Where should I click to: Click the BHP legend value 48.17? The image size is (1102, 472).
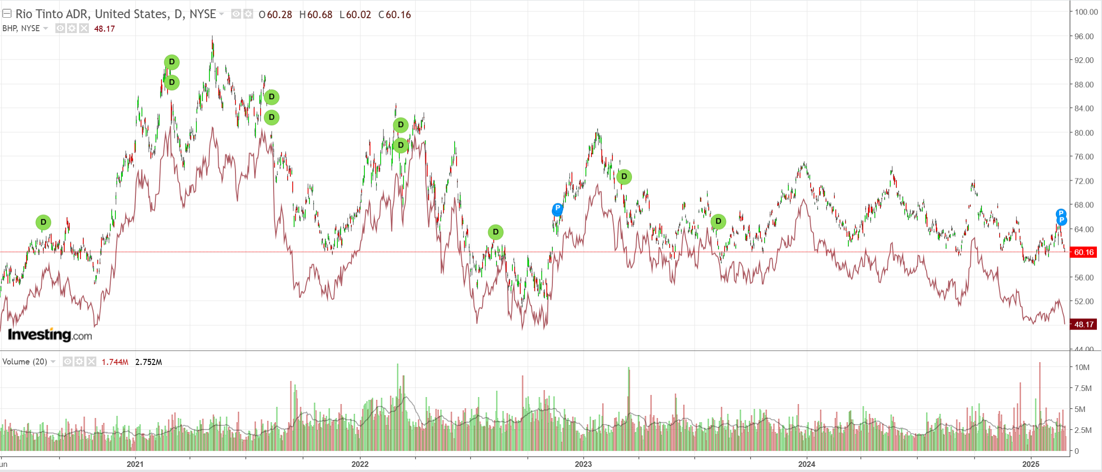[104, 29]
